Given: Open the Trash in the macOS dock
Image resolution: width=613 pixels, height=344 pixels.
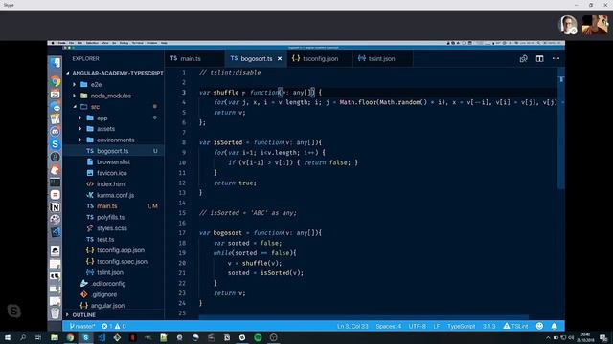Looking at the screenshot, I should [56, 312].
